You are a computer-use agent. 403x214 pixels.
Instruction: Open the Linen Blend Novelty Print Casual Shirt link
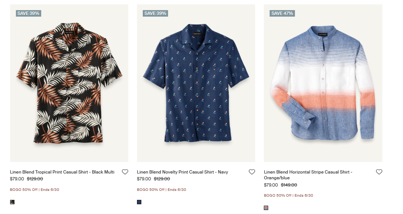click(182, 172)
